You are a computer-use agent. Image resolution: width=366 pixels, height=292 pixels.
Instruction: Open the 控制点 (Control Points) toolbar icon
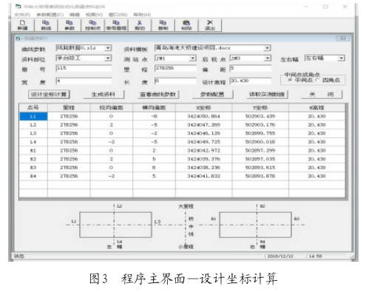(x=92, y=25)
